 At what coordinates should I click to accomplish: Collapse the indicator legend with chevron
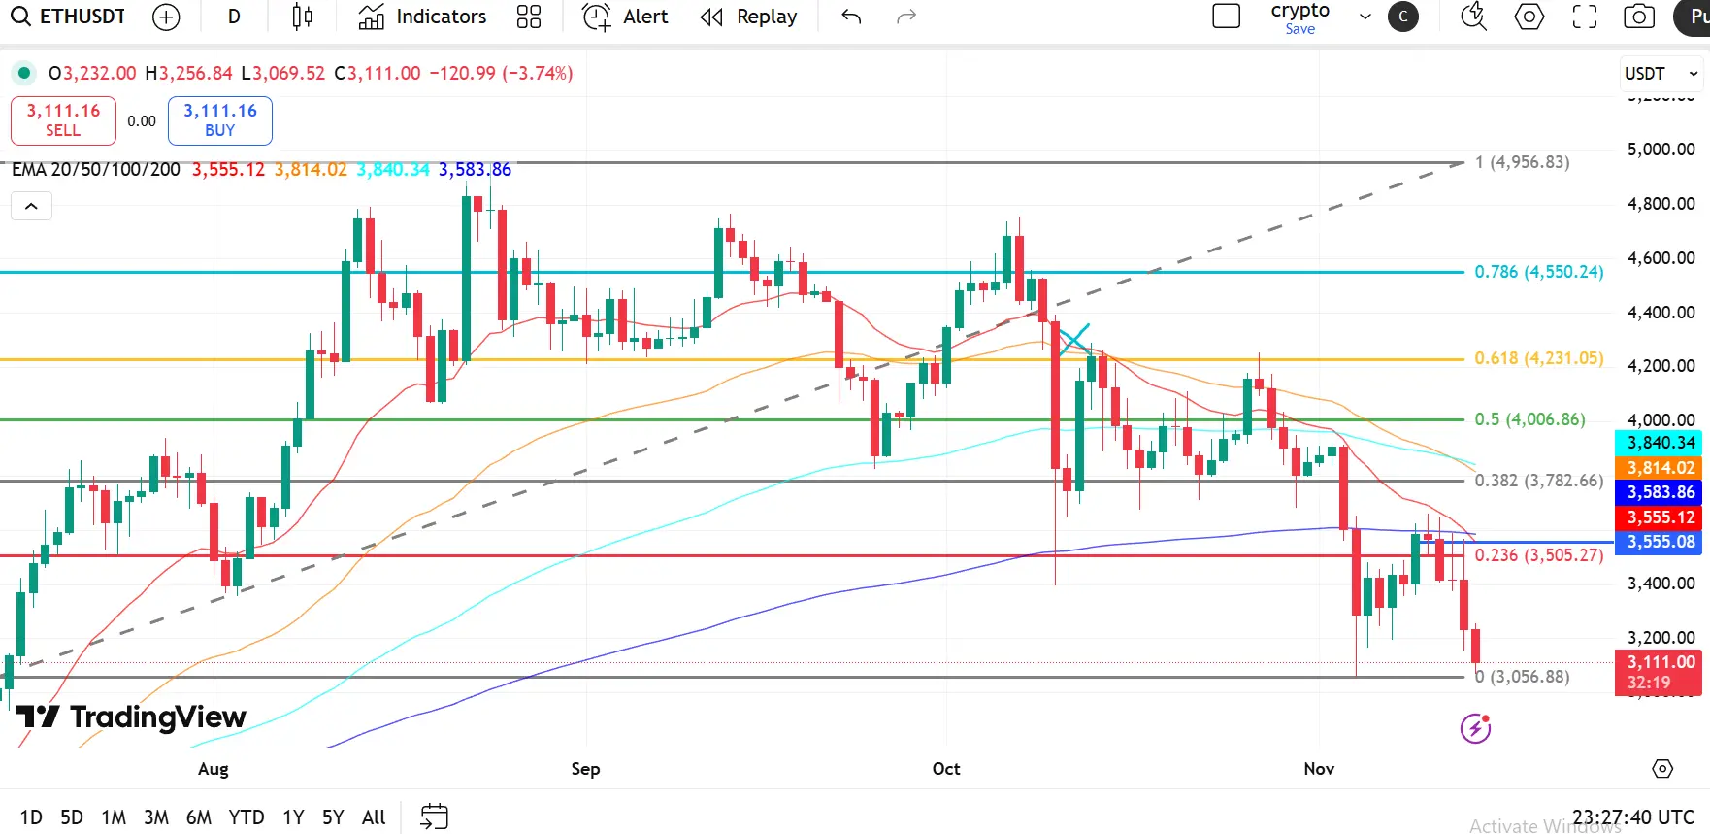coord(31,206)
